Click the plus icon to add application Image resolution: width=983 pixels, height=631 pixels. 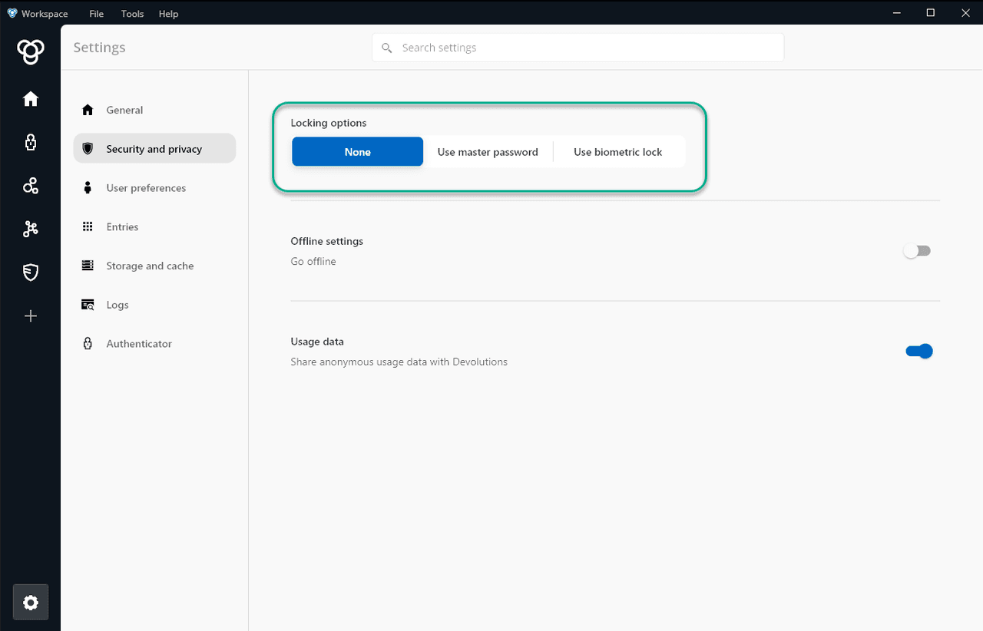(x=31, y=316)
